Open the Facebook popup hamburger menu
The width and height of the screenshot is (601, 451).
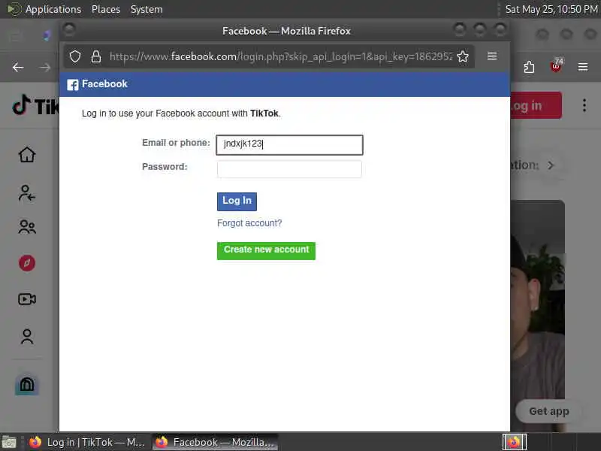pyautogui.click(x=492, y=56)
